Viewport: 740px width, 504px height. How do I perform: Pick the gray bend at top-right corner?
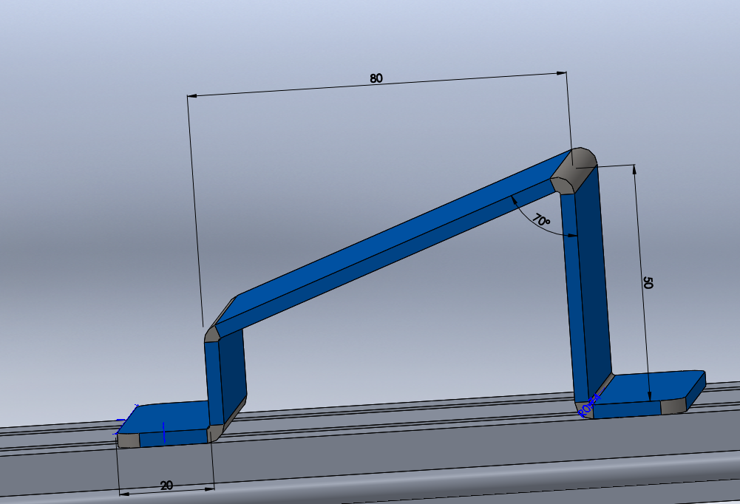click(574, 168)
